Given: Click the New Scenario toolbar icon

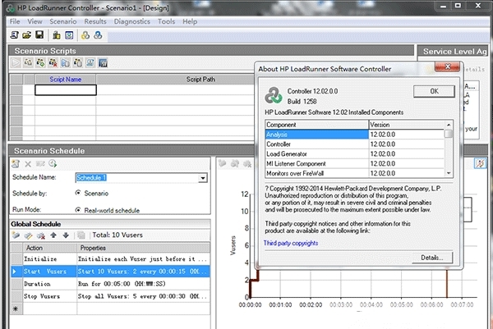Looking at the screenshot, I should coord(14,34).
